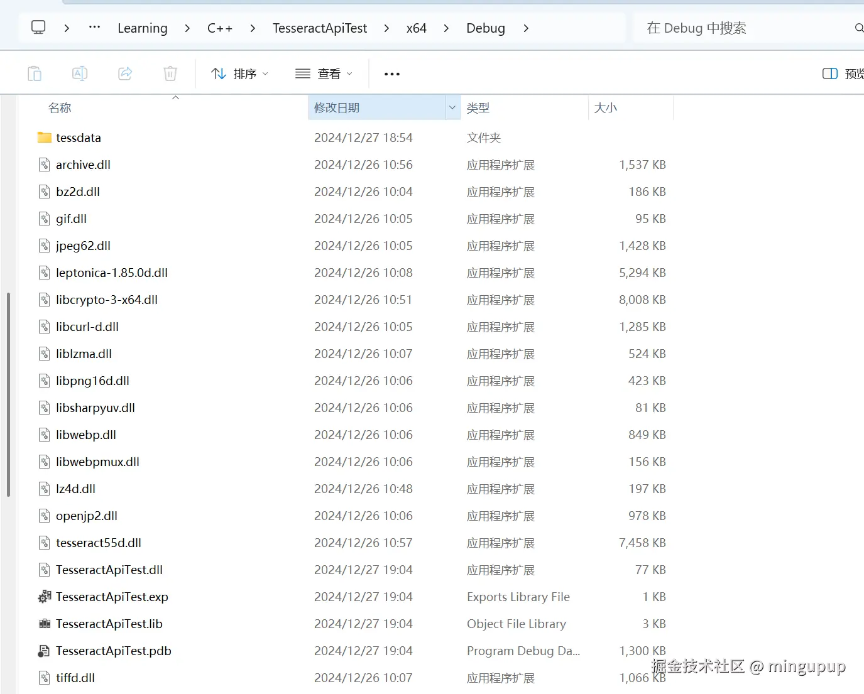Image resolution: width=864 pixels, height=694 pixels.
Task: Open the 修改日期 column filter dropdown arrow
Action: (452, 107)
